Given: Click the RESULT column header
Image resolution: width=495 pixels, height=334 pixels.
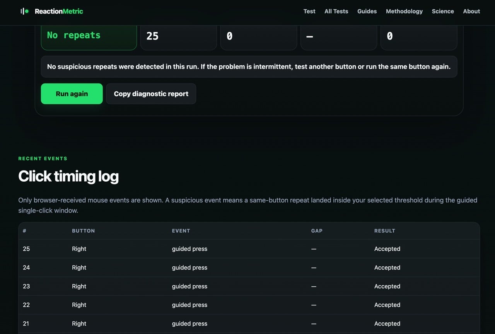Looking at the screenshot, I should coord(385,231).
